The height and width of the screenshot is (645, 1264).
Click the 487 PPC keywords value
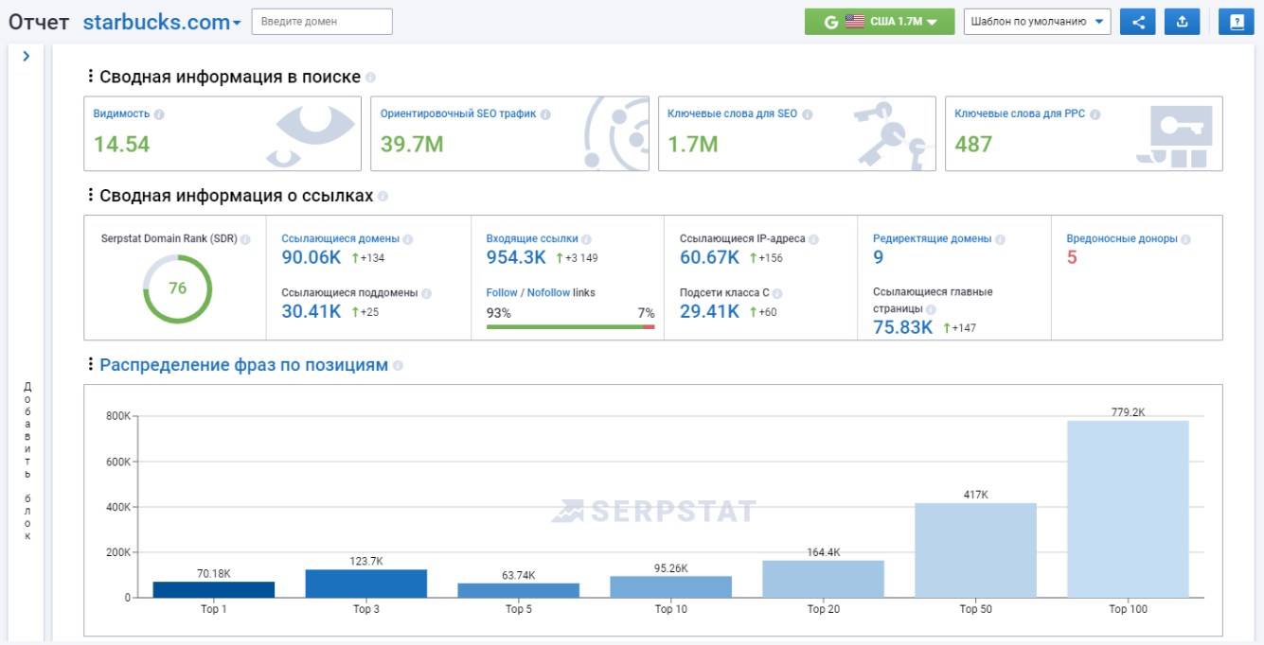pos(973,144)
